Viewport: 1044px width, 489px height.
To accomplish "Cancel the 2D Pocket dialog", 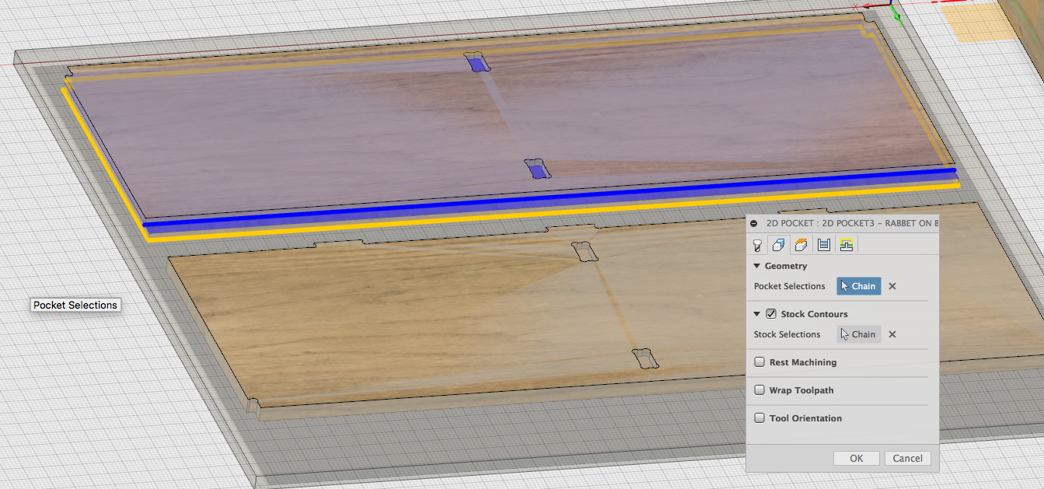I will pyautogui.click(x=907, y=458).
